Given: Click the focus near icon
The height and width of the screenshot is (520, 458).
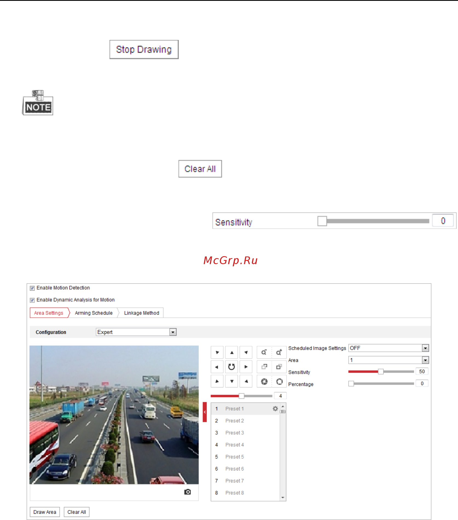Looking at the screenshot, I should click(x=264, y=367).
